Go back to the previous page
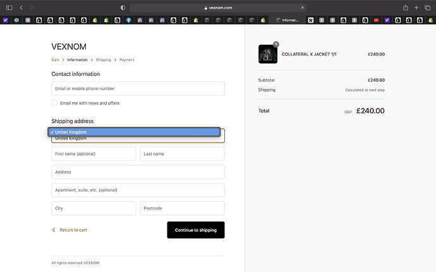 [21, 8]
